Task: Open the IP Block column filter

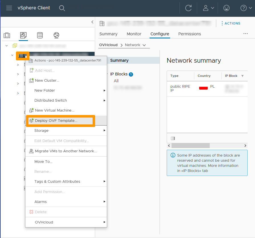Action: point(242,76)
